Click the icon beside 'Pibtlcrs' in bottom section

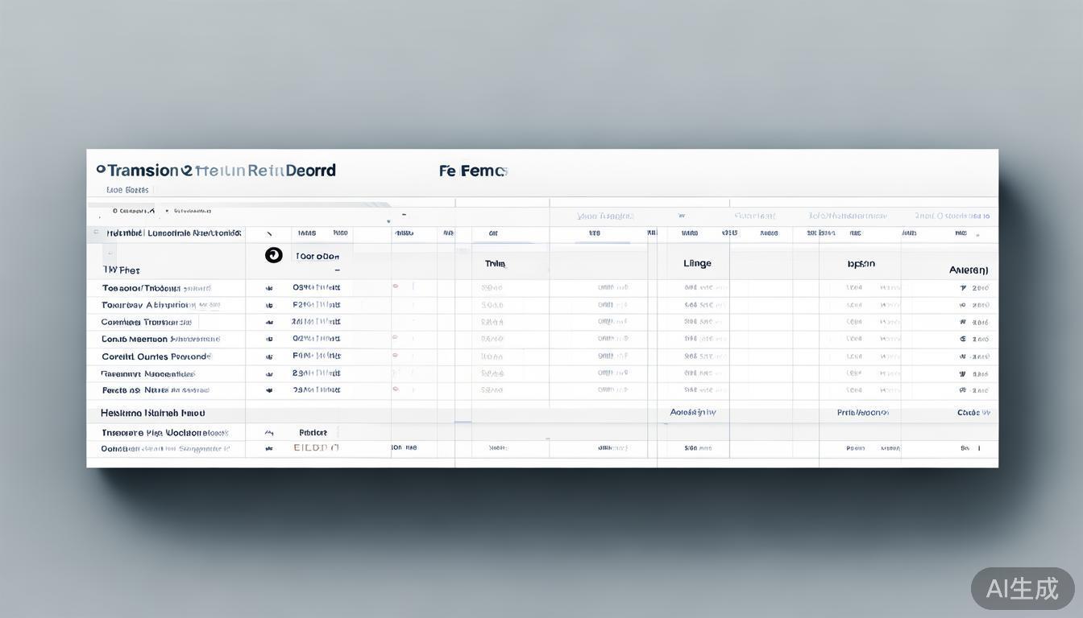coord(269,433)
